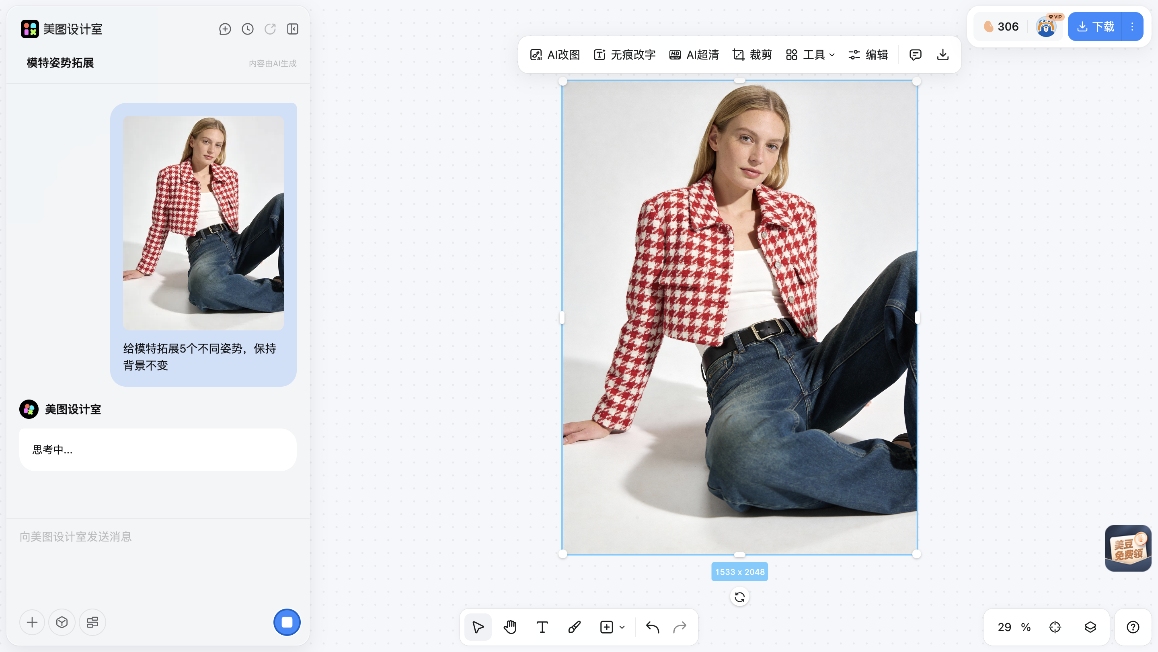Choose 无痕改字 from image toolbar

625,55
